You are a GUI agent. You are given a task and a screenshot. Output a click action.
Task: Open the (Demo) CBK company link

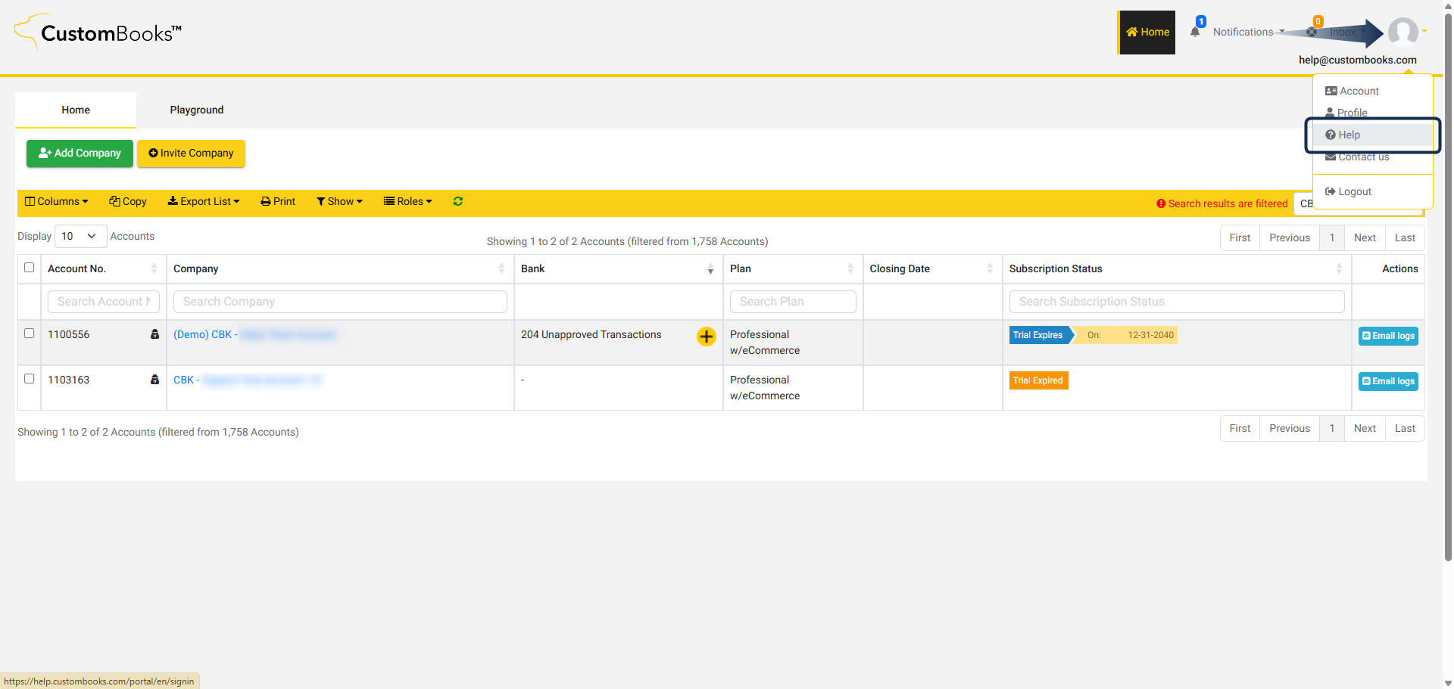click(x=203, y=334)
